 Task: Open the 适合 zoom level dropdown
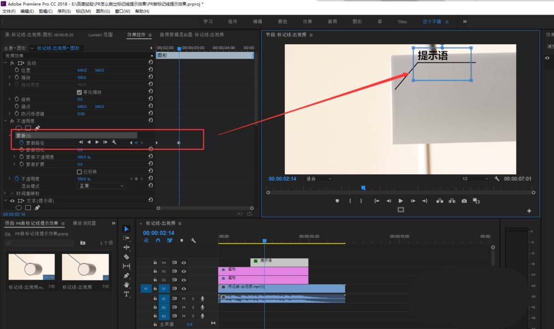click(319, 179)
